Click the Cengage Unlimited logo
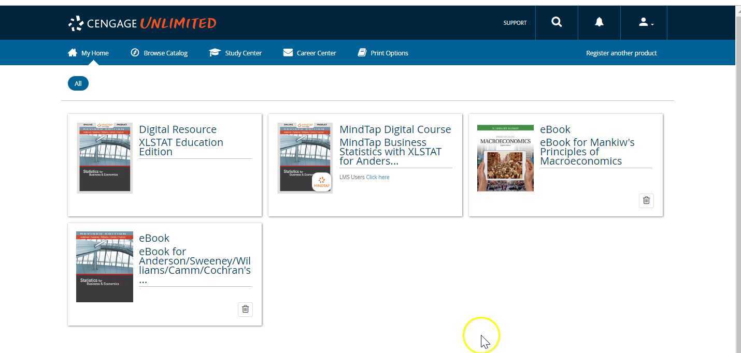 [141, 23]
